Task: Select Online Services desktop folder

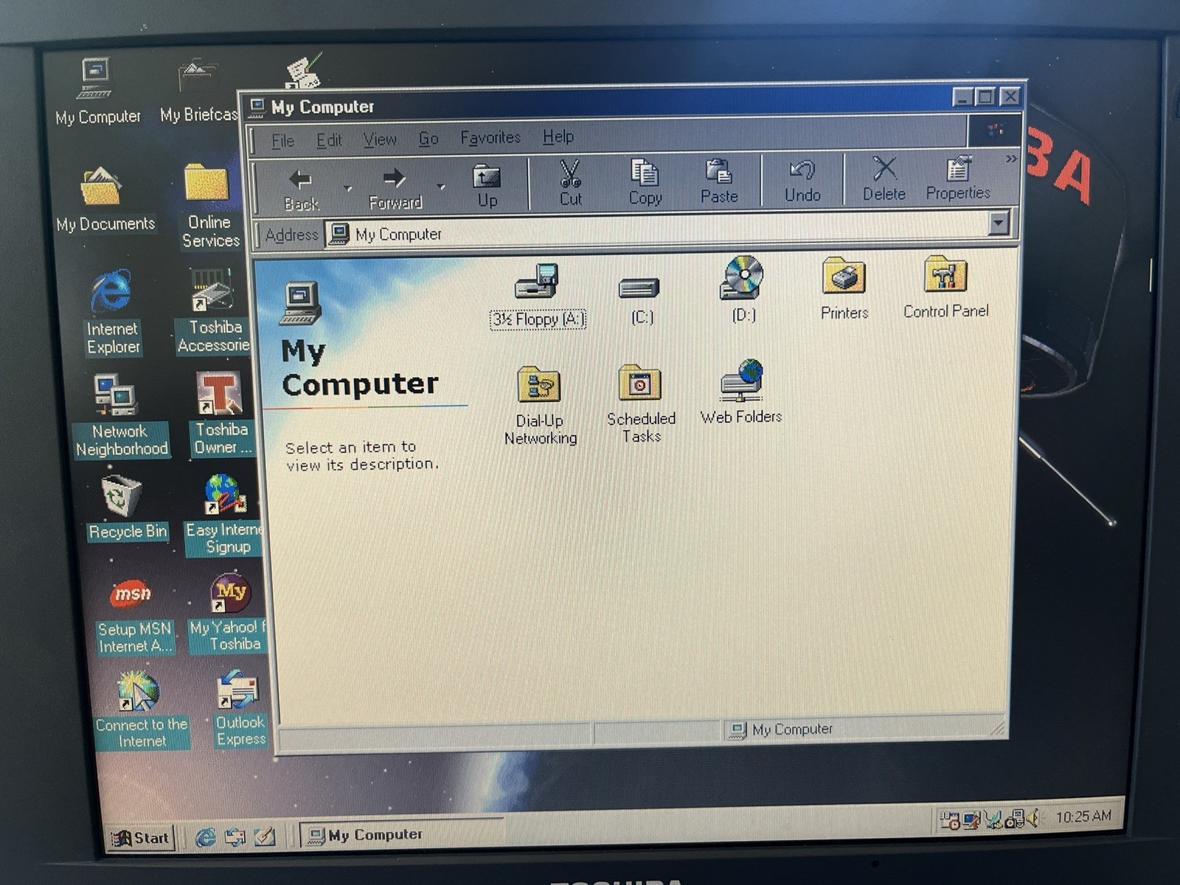Action: click(x=209, y=206)
